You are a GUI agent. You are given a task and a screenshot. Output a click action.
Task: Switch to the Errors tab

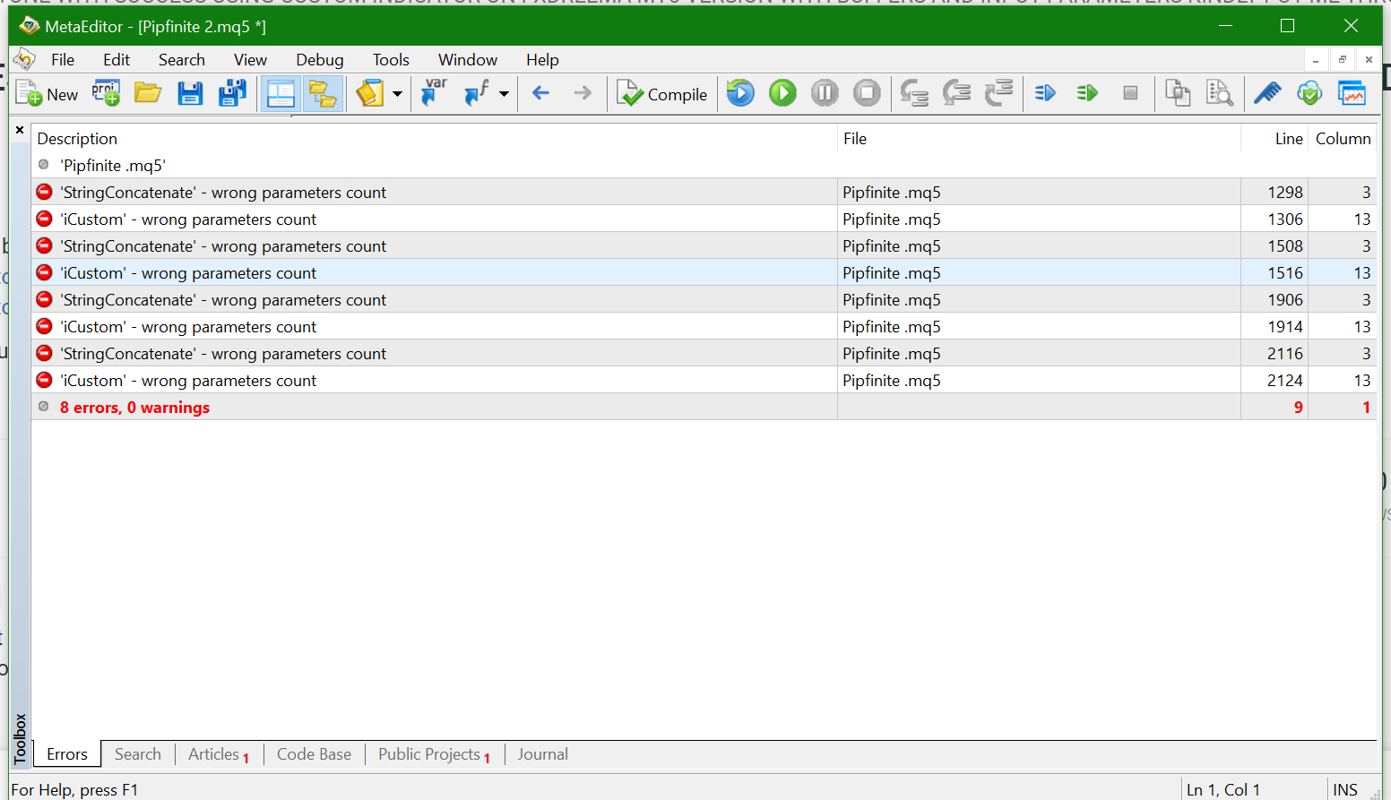click(67, 754)
